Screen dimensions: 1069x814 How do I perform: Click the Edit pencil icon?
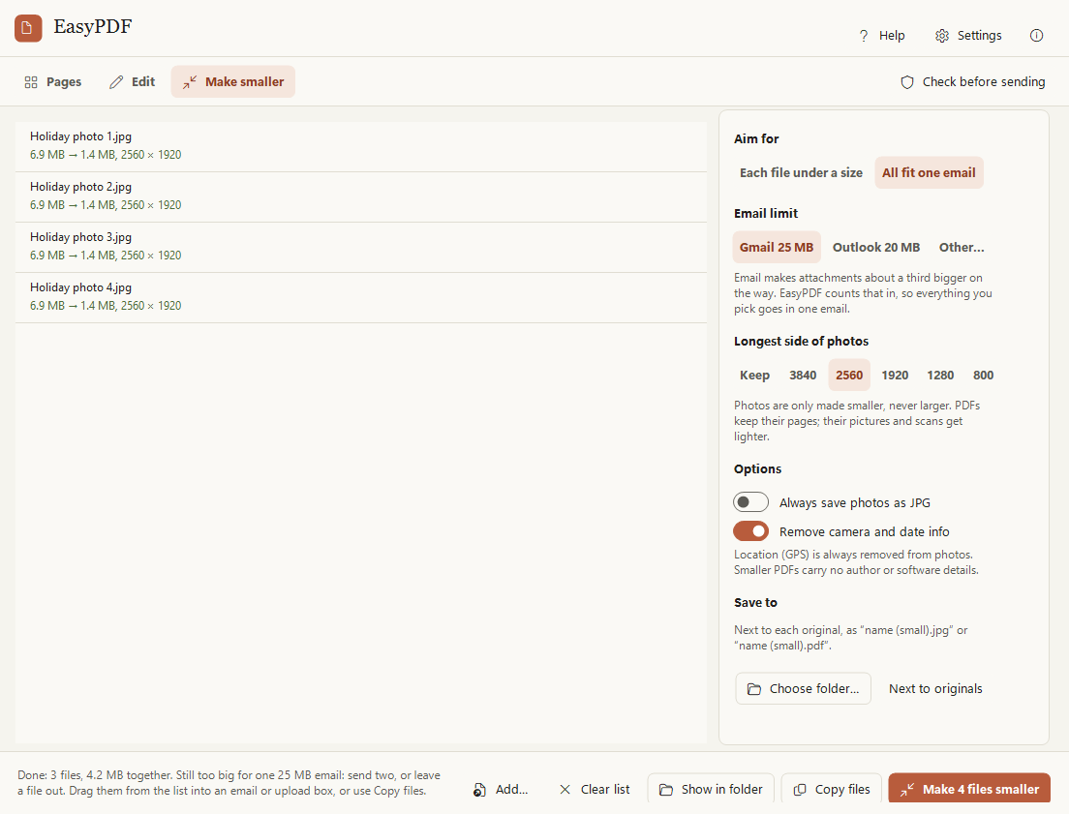click(x=116, y=82)
